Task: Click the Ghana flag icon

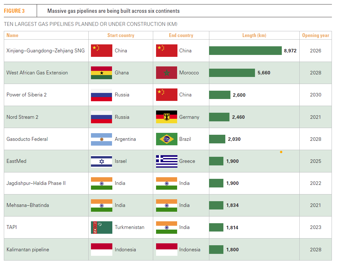Action: [x=101, y=73]
